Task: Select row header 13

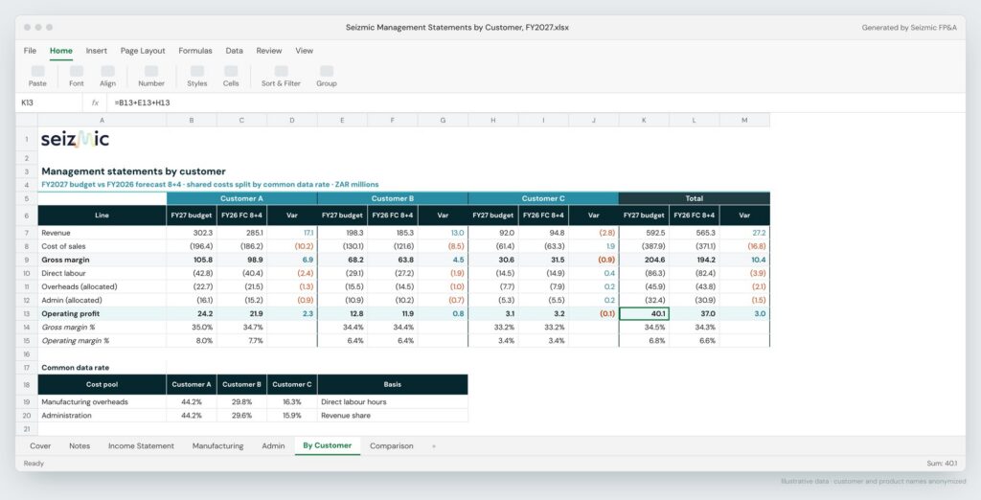Action: tap(27, 313)
